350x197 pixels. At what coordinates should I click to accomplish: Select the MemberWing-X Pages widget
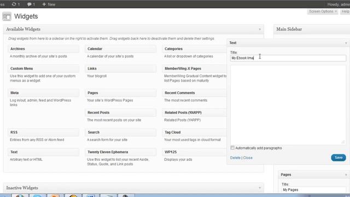[195, 68]
